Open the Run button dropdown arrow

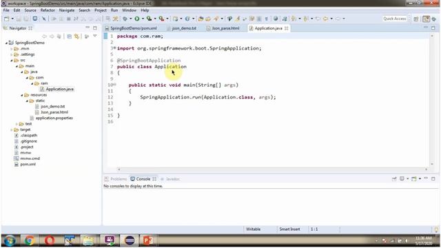coord(143,19)
